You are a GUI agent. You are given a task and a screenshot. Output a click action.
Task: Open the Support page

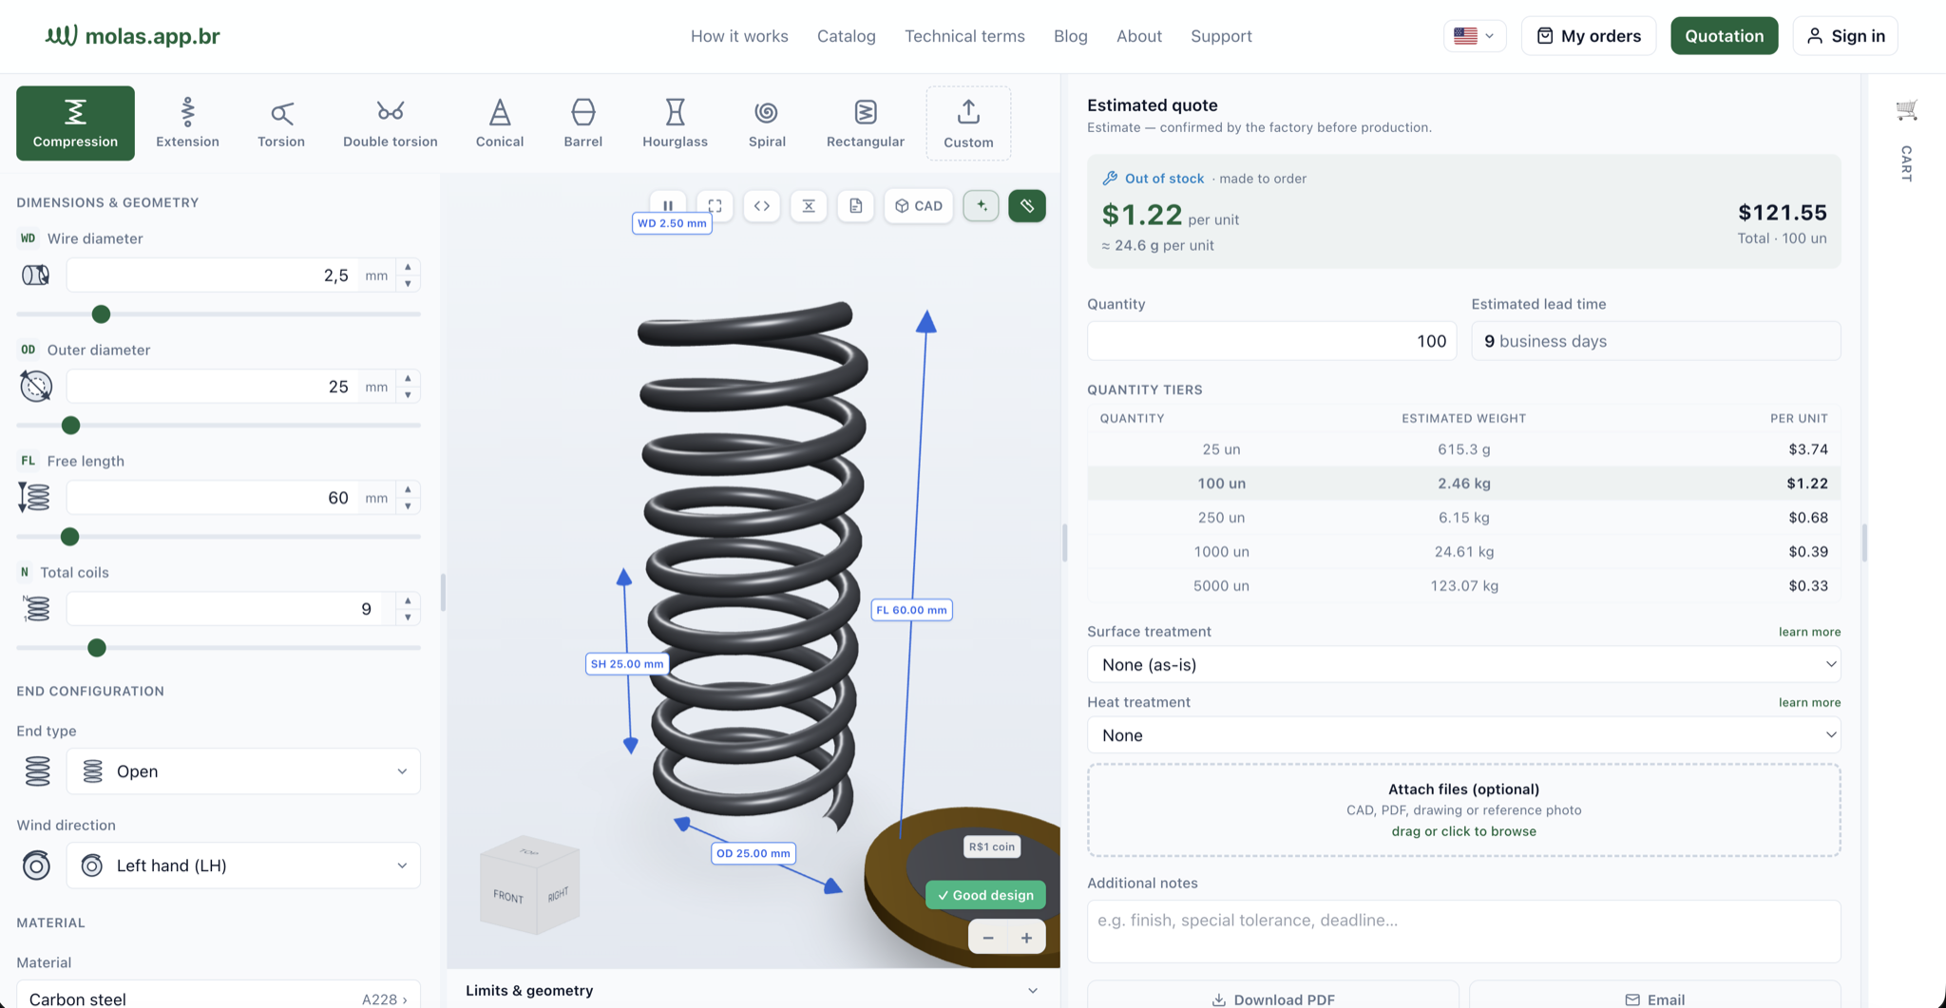click(x=1221, y=36)
